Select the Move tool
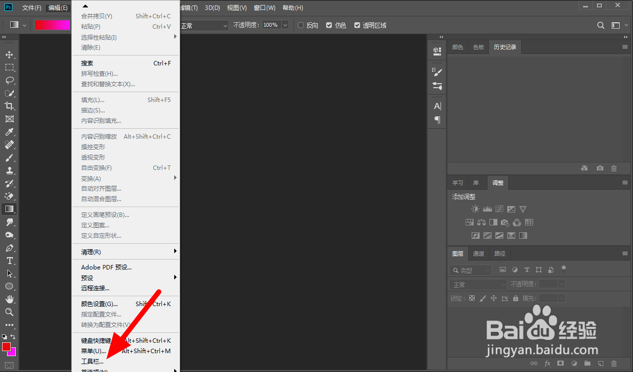 pyautogui.click(x=9, y=54)
